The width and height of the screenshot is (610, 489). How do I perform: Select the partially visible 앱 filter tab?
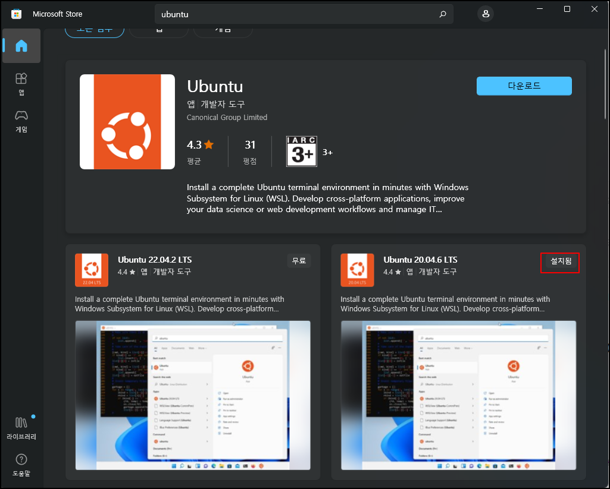click(x=159, y=31)
